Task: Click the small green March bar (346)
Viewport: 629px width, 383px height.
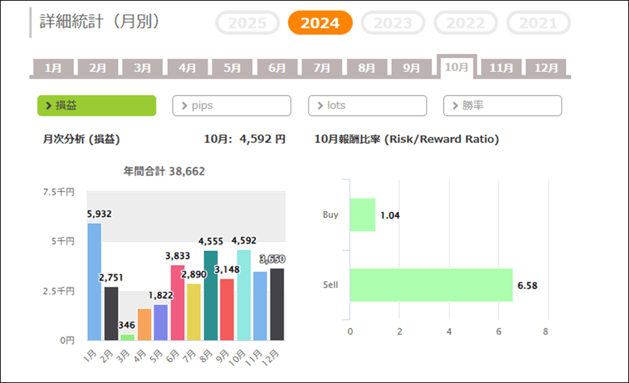Action: click(x=127, y=337)
